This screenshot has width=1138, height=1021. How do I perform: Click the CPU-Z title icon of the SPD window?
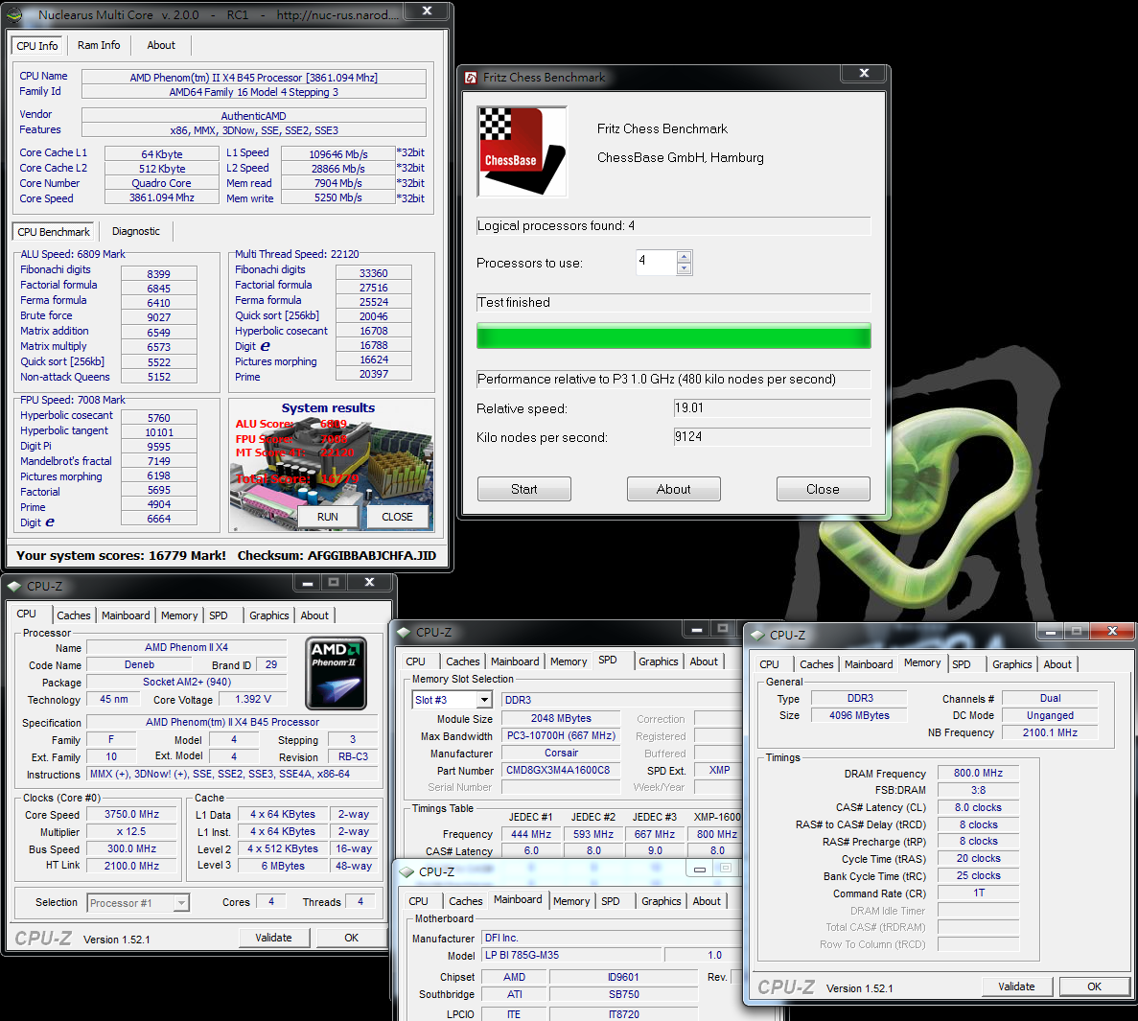pyautogui.click(x=404, y=633)
